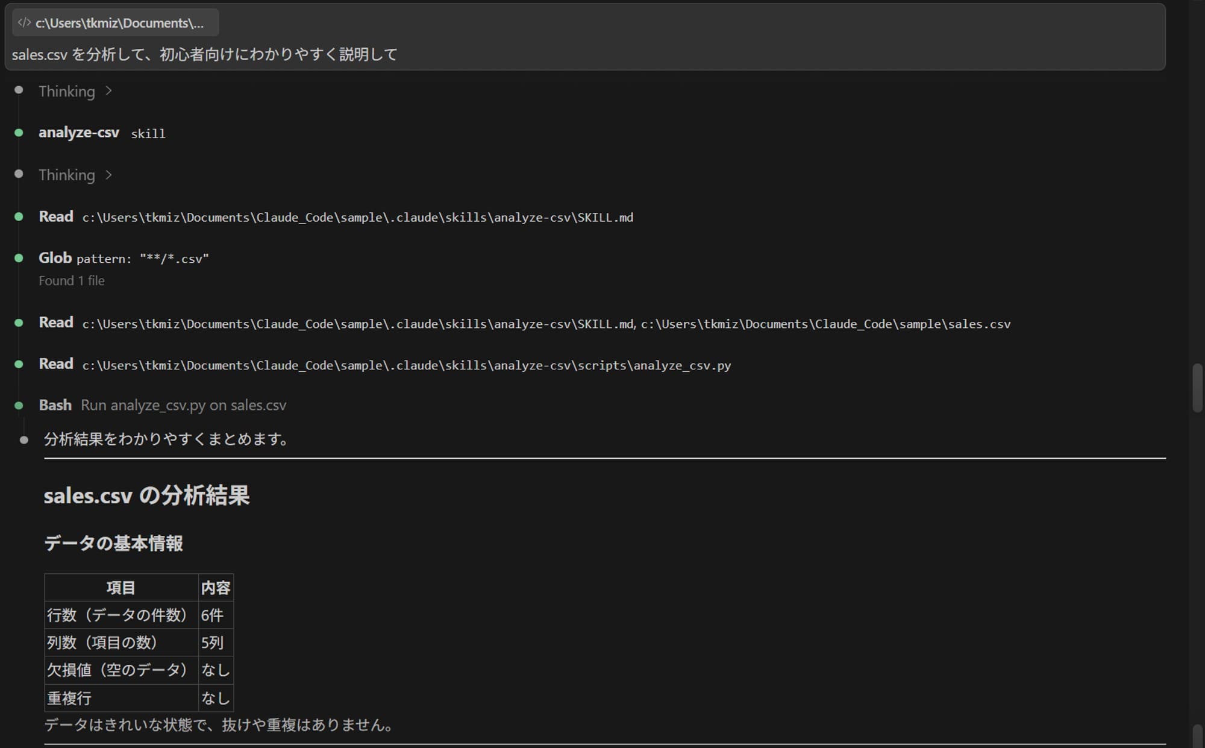This screenshot has height=748, width=1205.
Task: Open the SKILL.md file path link
Action: (357, 217)
